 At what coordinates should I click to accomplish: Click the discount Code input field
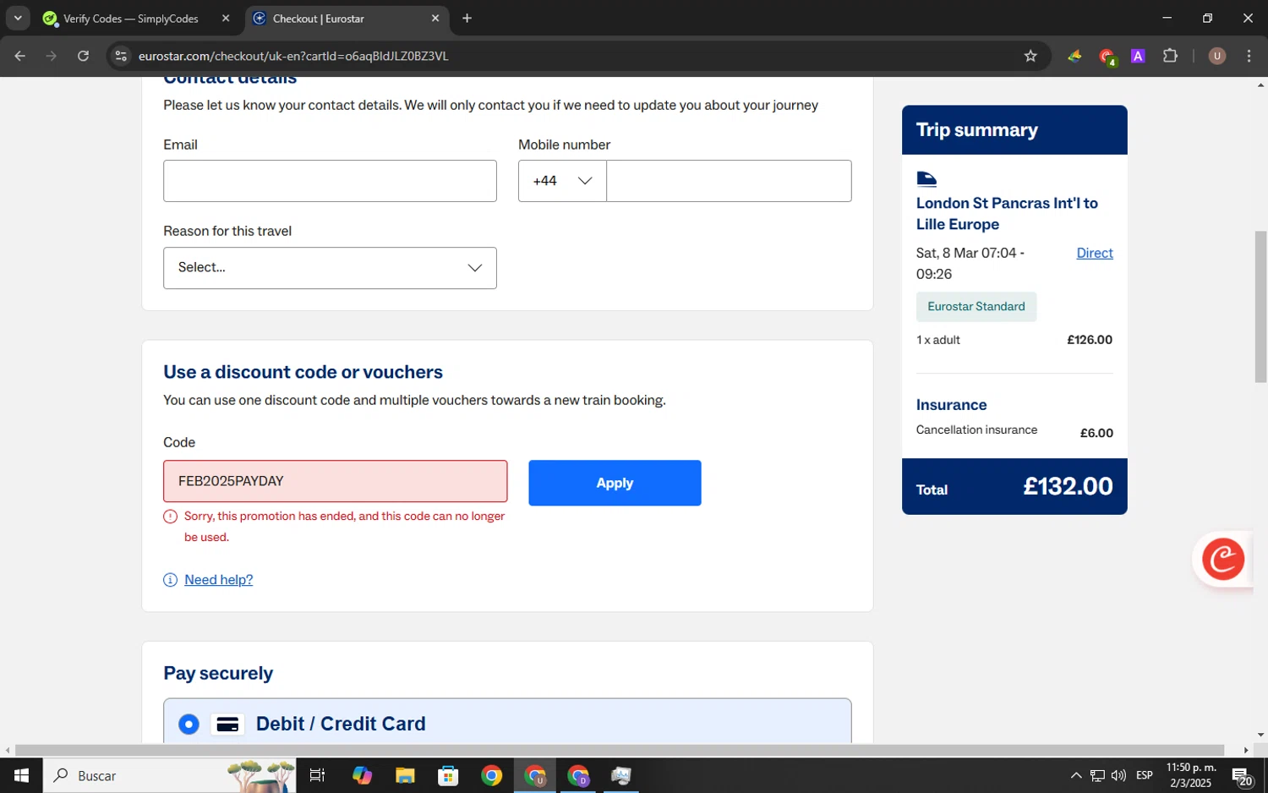pyautogui.click(x=336, y=481)
